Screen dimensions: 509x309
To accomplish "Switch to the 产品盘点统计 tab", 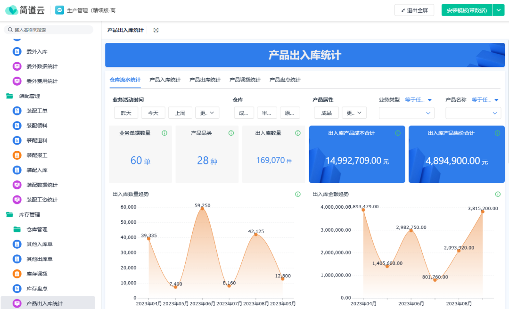I will 285,80.
